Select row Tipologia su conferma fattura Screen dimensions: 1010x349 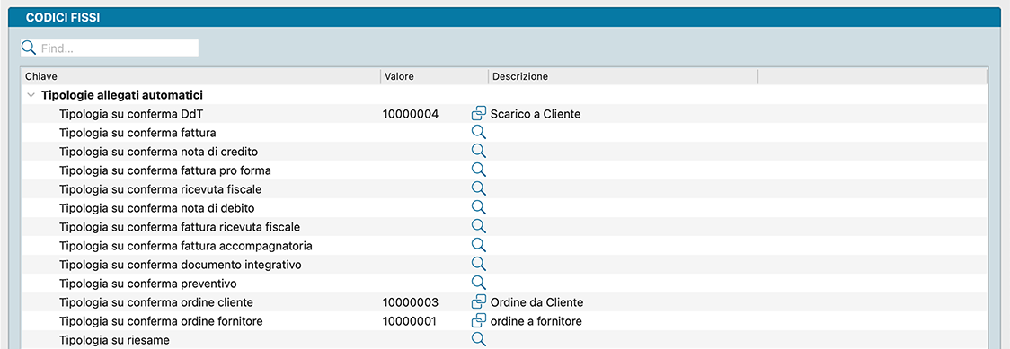point(504,133)
